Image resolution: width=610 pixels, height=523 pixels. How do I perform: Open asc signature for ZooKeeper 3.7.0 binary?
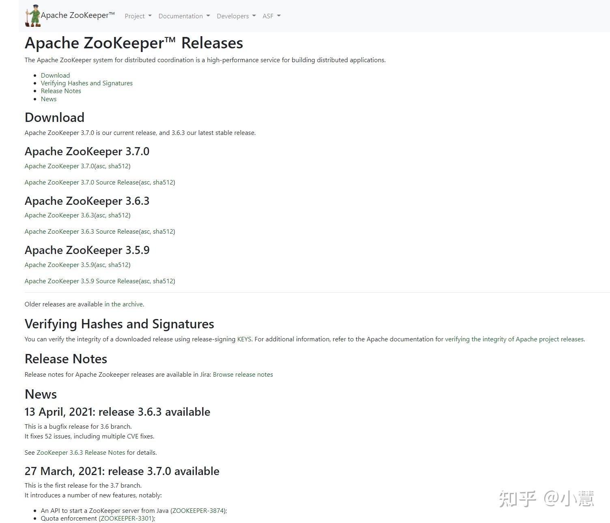point(100,166)
